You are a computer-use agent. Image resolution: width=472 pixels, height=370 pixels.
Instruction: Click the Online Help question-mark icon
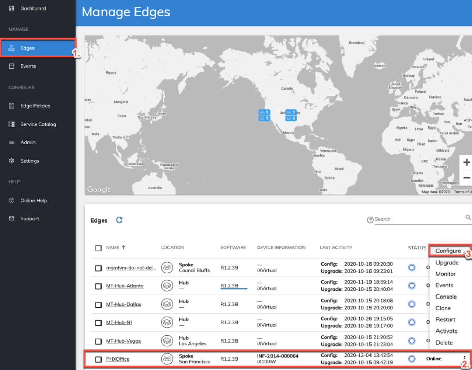click(x=12, y=201)
